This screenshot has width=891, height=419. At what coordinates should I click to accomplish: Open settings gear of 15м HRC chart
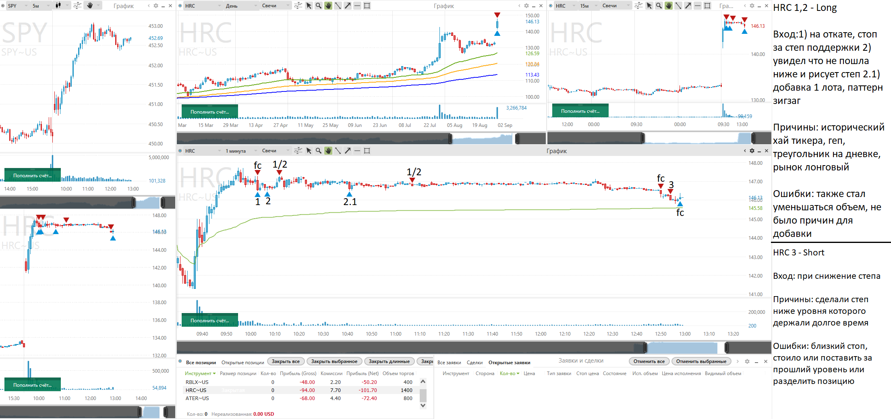click(x=752, y=6)
